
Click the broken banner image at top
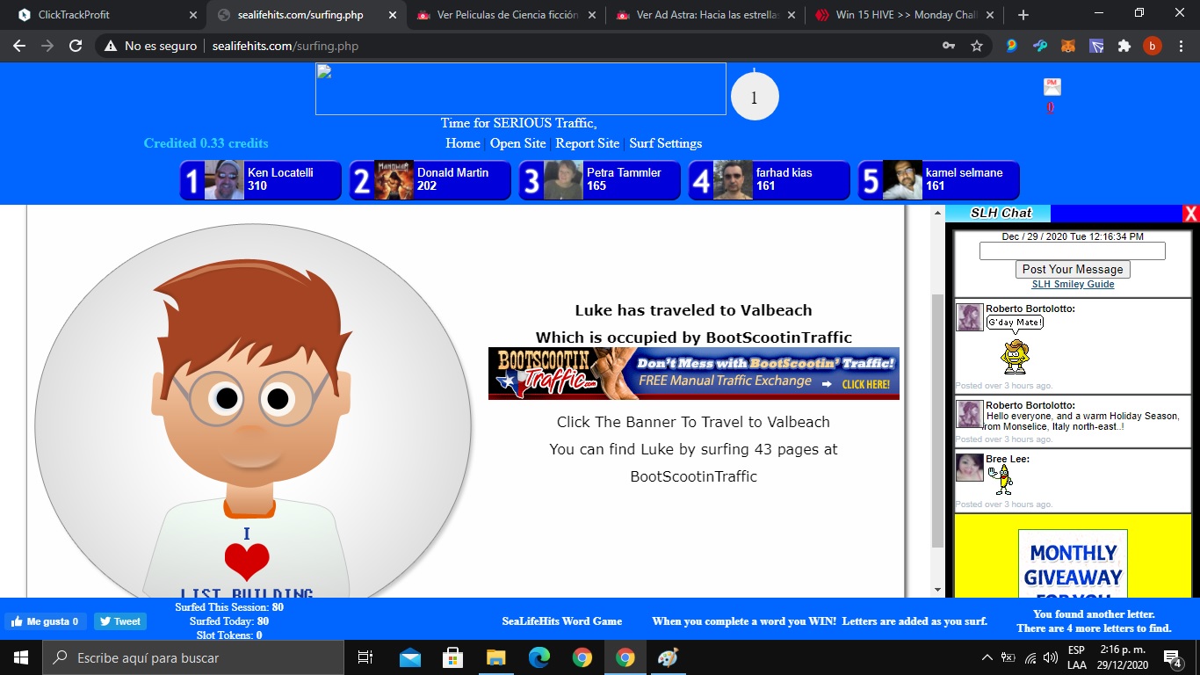pos(521,89)
